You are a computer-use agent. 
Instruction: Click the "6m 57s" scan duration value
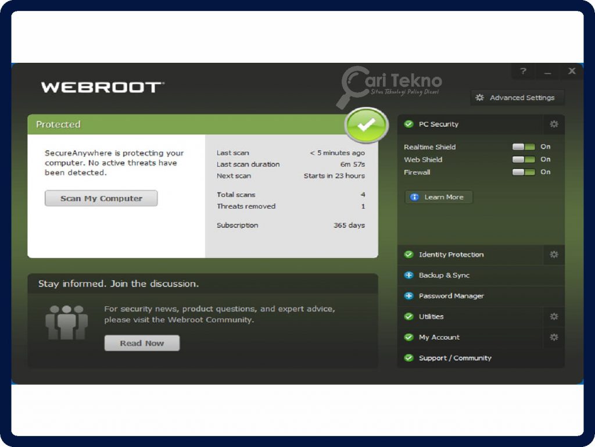point(353,165)
